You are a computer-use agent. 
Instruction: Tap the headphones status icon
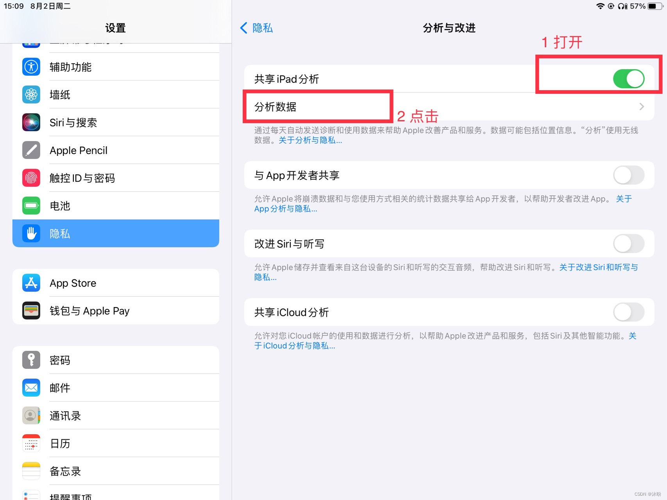click(x=622, y=6)
